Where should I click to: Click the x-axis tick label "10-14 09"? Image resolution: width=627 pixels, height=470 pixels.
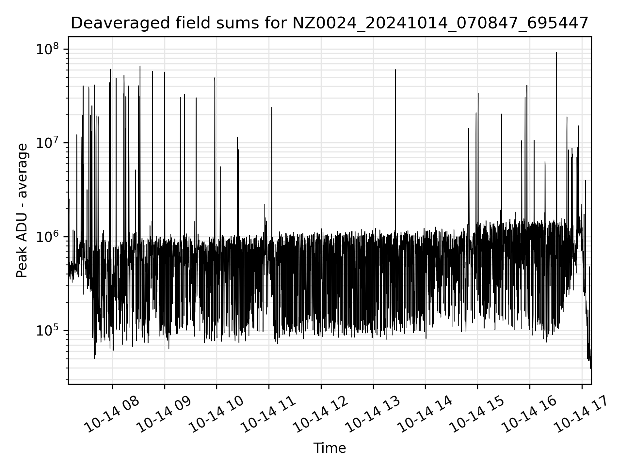click(x=164, y=414)
